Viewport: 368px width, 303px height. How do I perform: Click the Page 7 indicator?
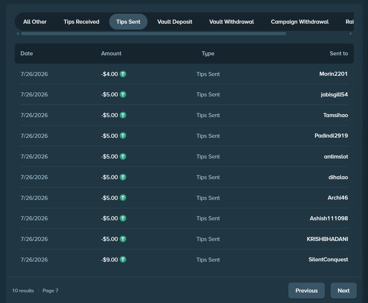tap(50, 290)
